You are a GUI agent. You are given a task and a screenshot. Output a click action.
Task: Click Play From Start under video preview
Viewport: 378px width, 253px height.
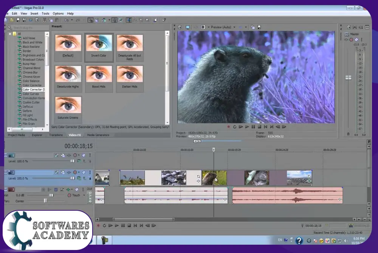240,127
